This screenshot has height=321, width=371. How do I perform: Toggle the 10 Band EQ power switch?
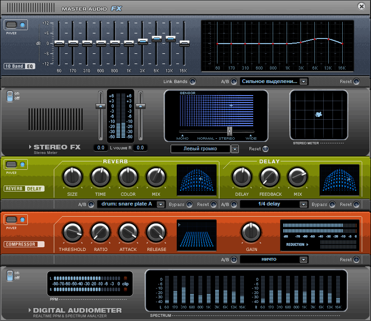tap(11, 25)
